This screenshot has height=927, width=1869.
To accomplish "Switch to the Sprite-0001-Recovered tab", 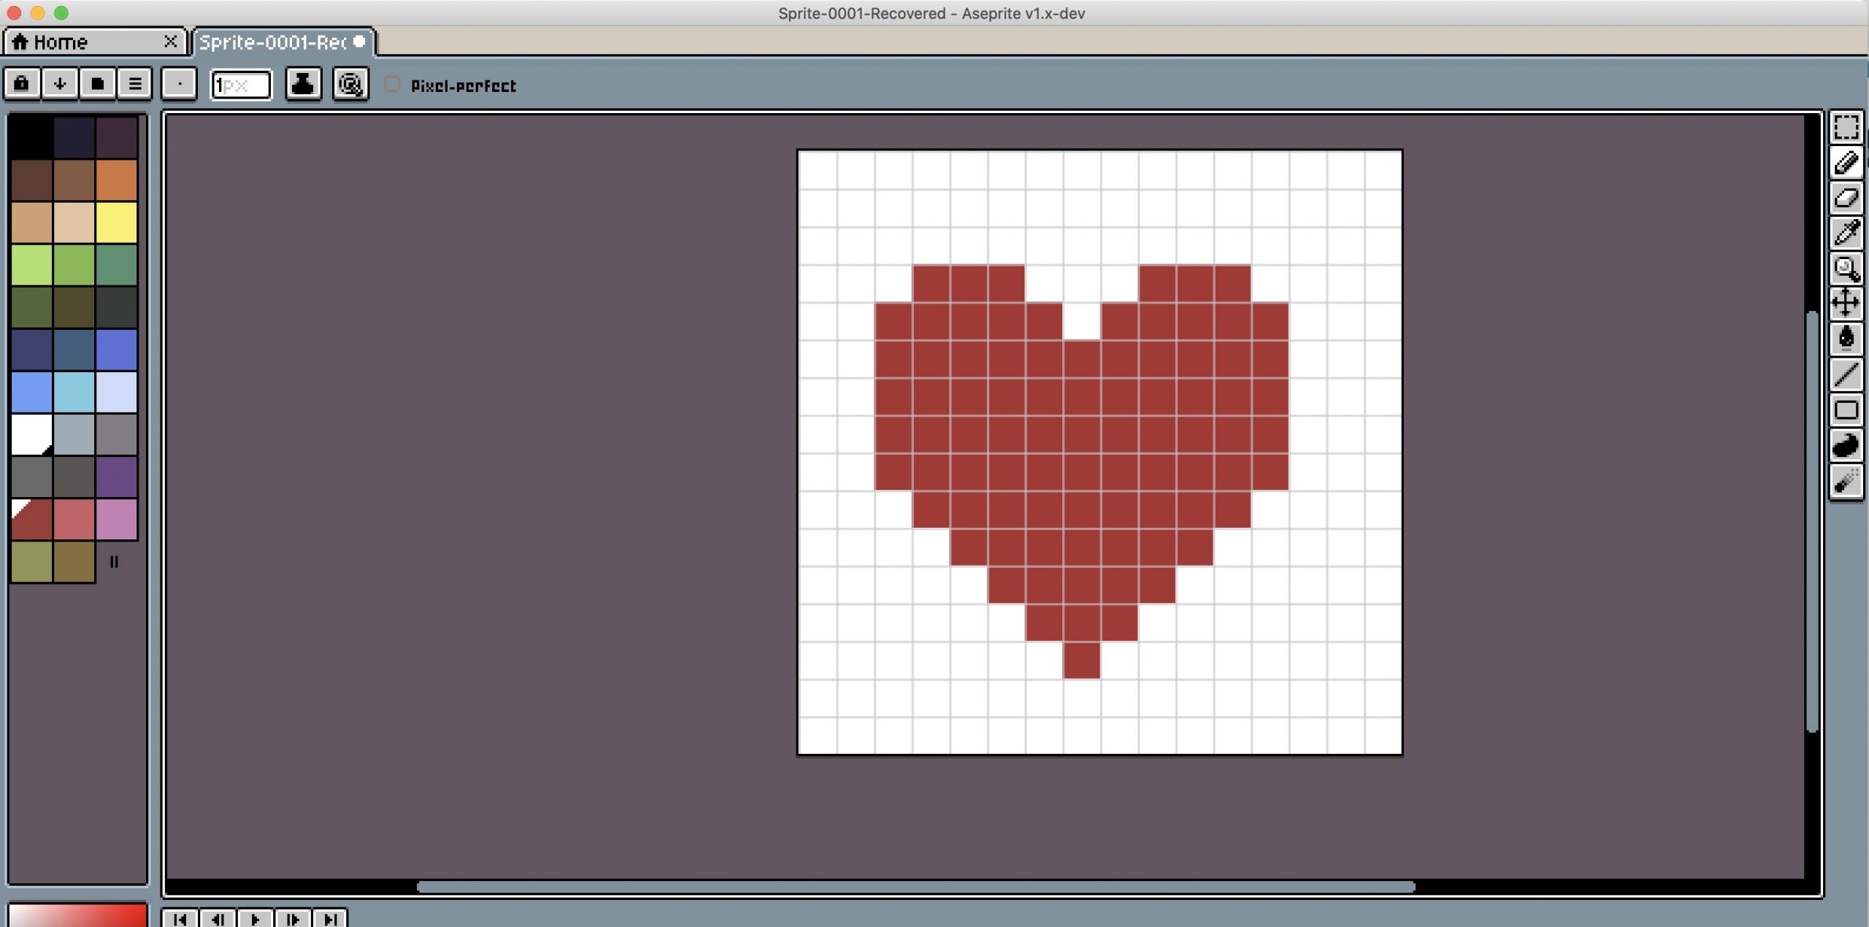I will click(283, 42).
